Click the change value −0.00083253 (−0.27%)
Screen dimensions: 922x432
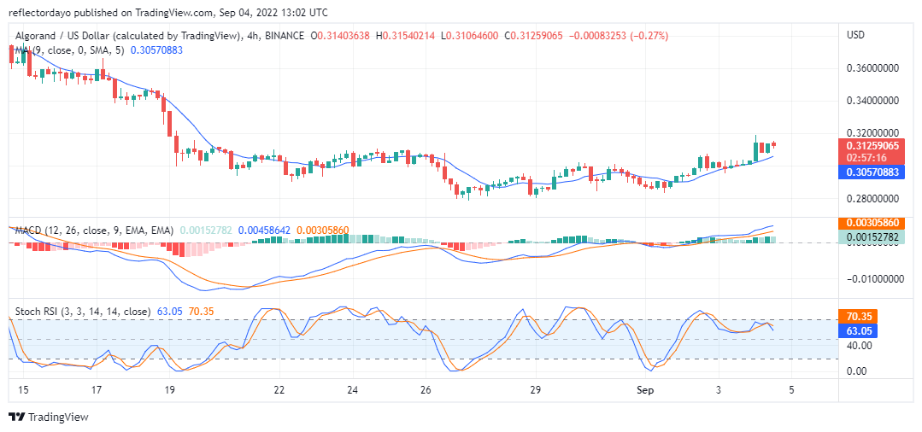pos(618,36)
